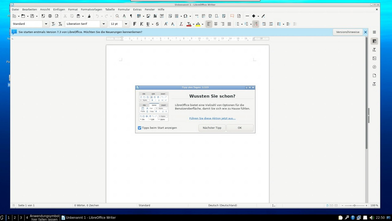
Task: Click the Insert Footnote icon
Action: pos(203,16)
